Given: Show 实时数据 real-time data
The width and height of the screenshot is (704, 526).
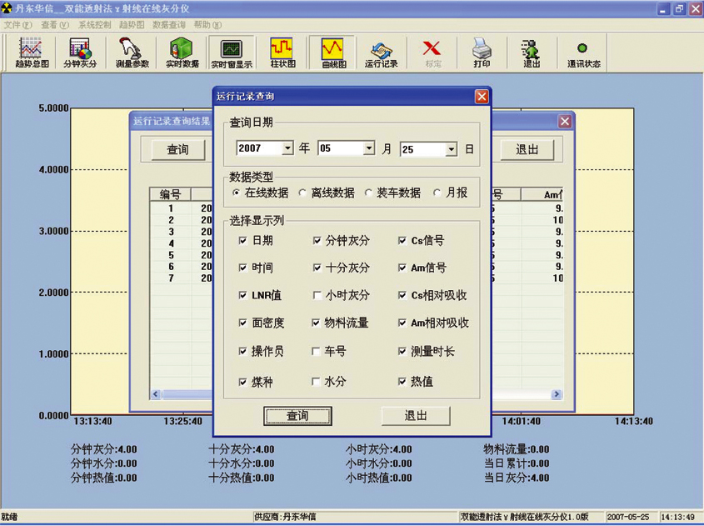Looking at the screenshot, I should tap(182, 53).
